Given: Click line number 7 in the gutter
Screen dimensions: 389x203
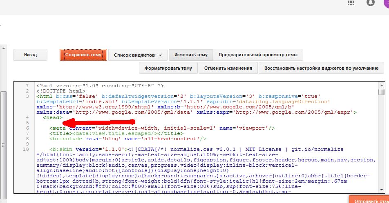Looking at the screenshot, I should pos(27,133).
